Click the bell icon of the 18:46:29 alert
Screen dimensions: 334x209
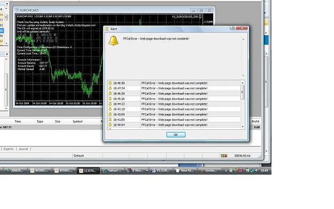coord(110,94)
